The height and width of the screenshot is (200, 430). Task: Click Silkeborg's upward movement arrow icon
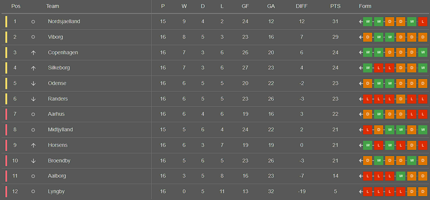[x=33, y=68]
